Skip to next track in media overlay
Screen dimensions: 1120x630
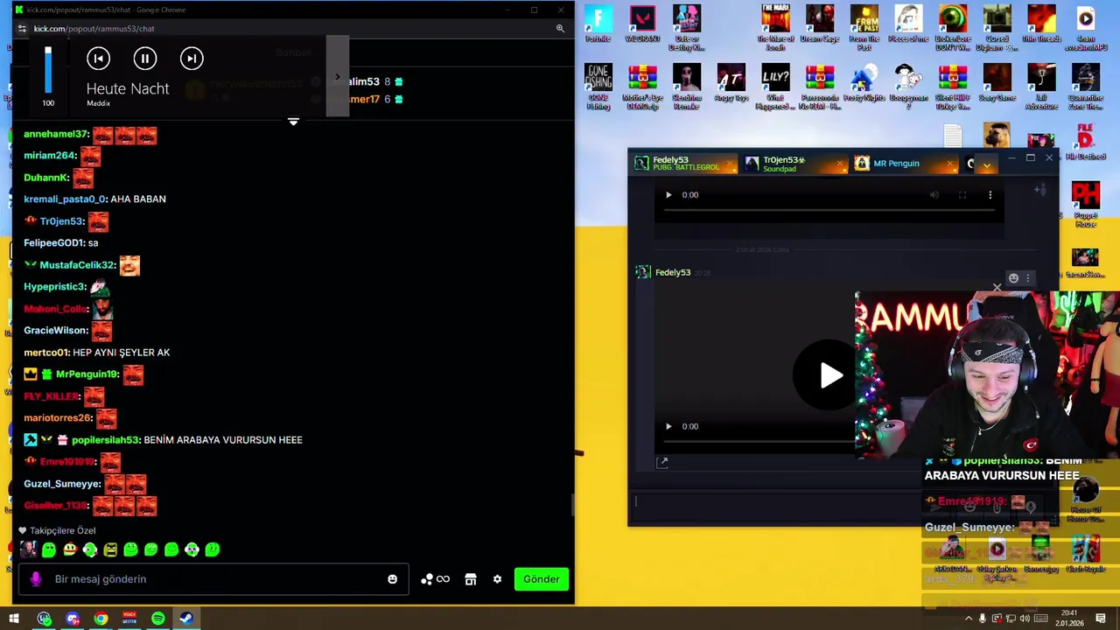point(192,59)
